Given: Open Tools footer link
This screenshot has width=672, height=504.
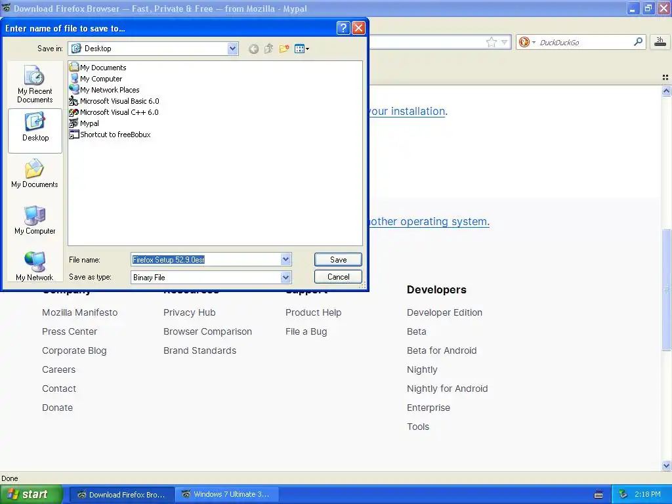Looking at the screenshot, I should [418, 427].
